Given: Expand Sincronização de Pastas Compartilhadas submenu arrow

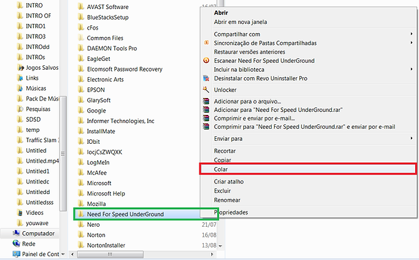Looking at the screenshot, I should pyautogui.click(x=411, y=43).
